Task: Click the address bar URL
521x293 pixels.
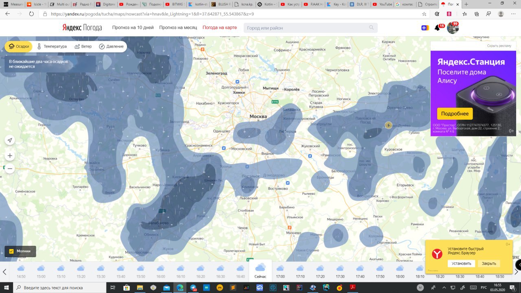Action: pos(152,13)
